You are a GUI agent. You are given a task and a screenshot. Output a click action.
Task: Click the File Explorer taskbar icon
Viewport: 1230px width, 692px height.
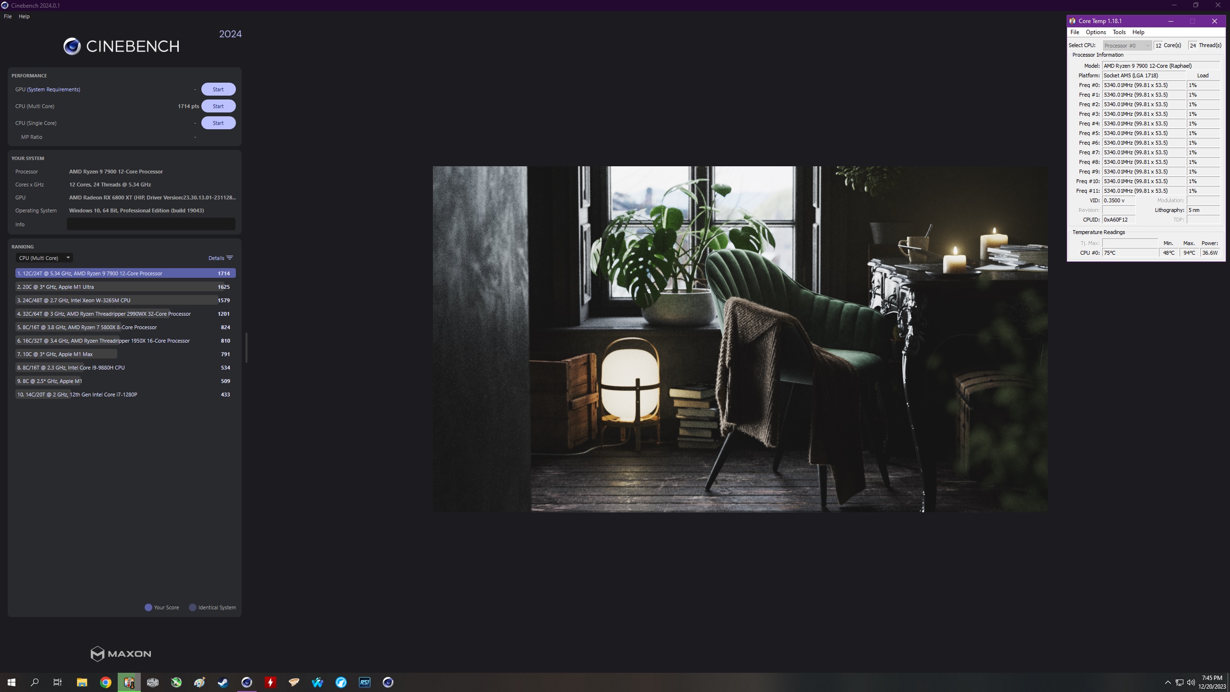82,682
